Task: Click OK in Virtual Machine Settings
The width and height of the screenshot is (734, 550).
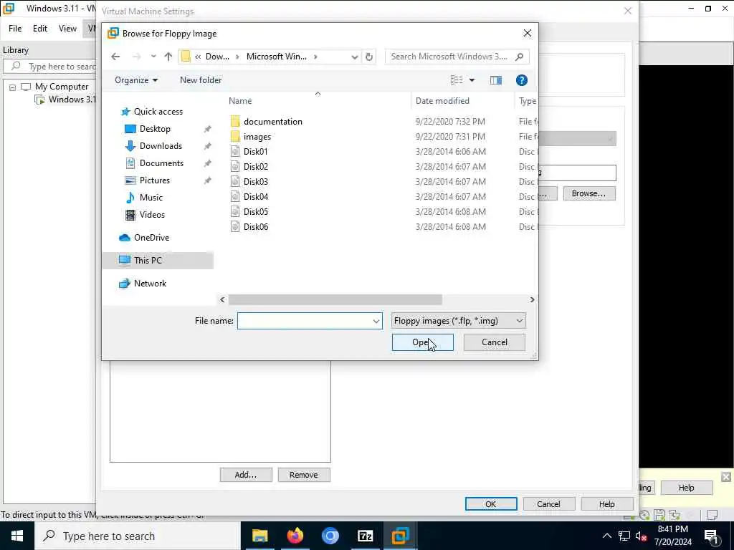Action: tap(490, 504)
